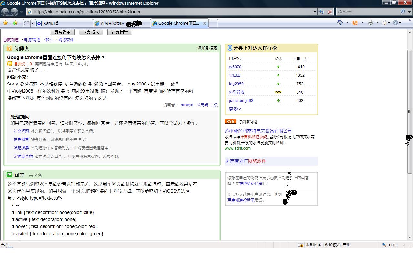Open Favorites with the yellow star icon
Viewport: 413px width, 260px height.
6,23
